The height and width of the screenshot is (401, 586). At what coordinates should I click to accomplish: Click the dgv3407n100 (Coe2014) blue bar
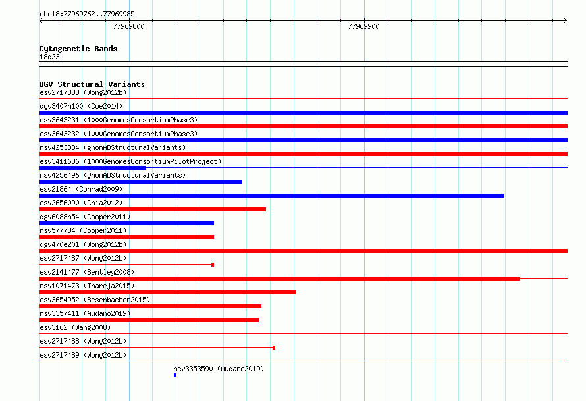[303, 113]
